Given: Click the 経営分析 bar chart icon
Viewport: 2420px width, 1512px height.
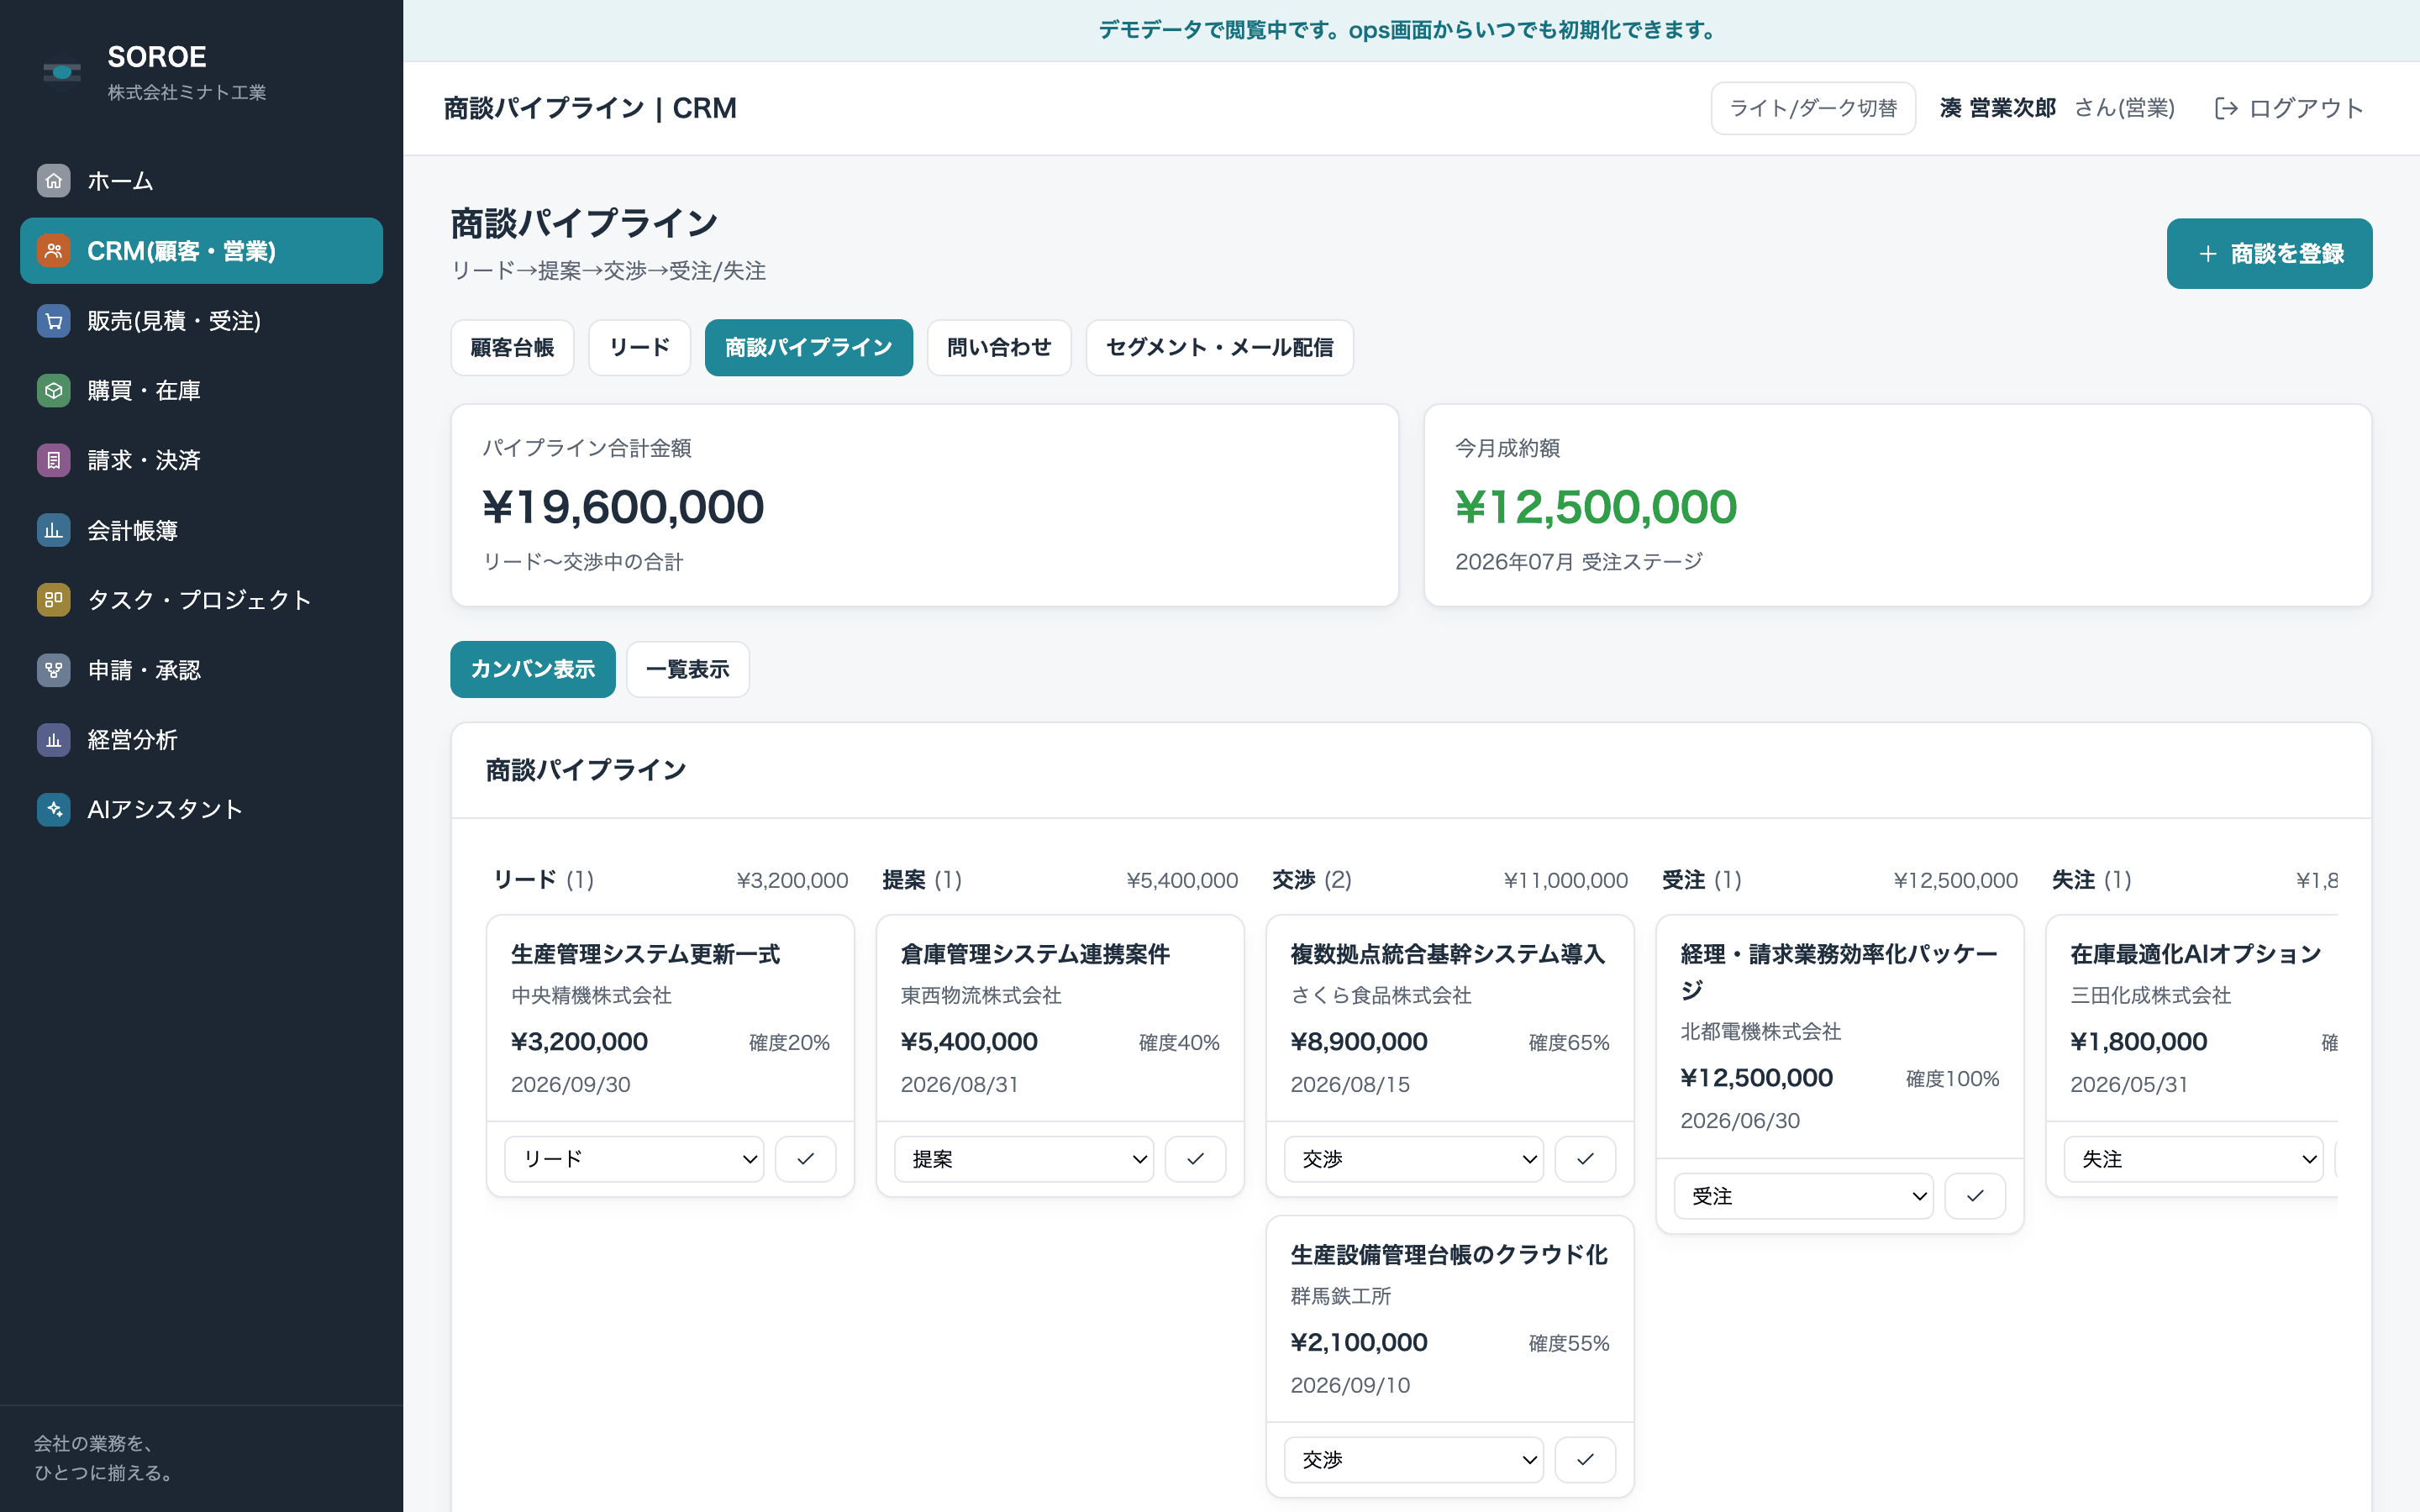Looking at the screenshot, I should 54,740.
